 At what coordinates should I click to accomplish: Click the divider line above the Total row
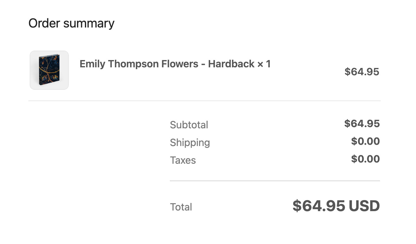pyautogui.click(x=275, y=181)
